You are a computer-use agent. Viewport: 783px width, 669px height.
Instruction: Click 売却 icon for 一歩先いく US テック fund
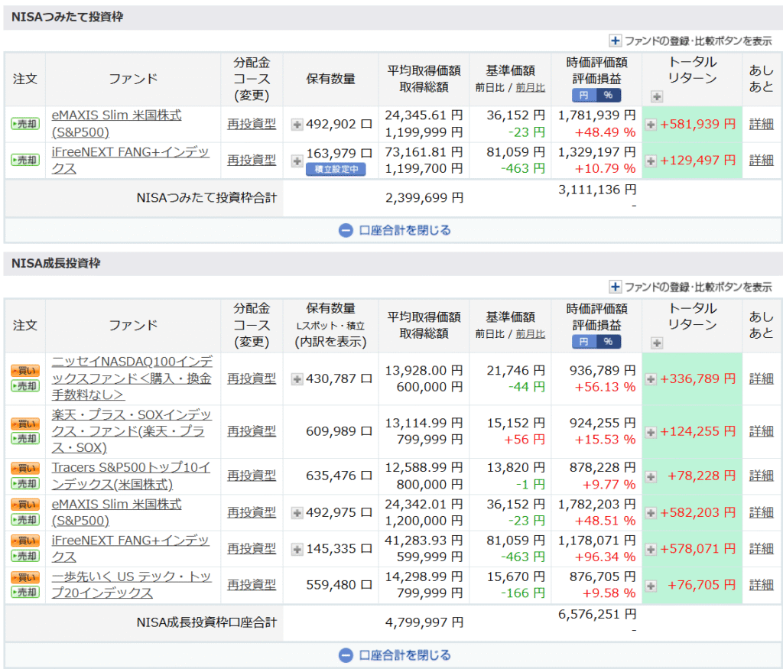(25, 593)
